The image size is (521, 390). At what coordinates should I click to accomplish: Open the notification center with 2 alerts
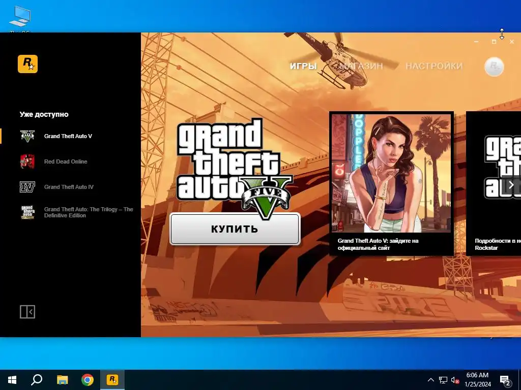point(505,380)
